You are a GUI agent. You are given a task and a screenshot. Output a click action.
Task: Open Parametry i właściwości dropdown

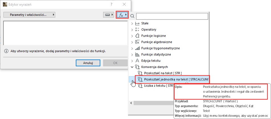point(29,15)
